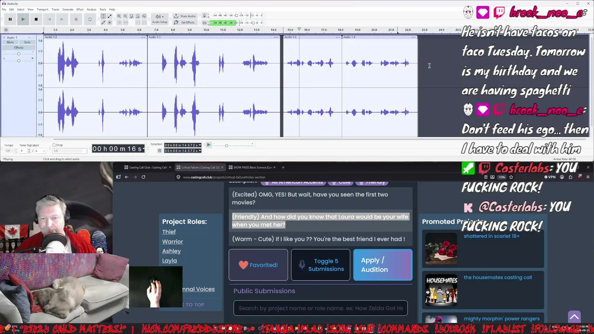
Task: Select the Selection (I-beam) tool
Action: (x=103, y=16)
